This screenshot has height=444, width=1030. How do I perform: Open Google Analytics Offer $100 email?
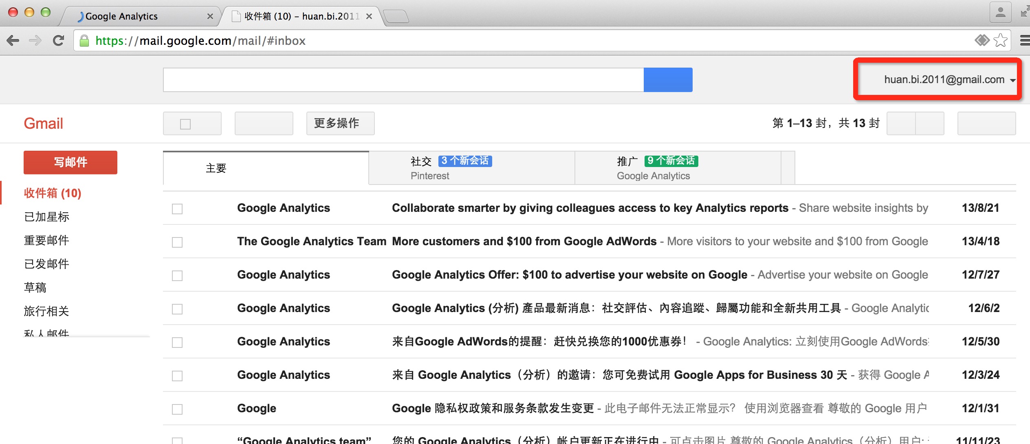pos(590,275)
